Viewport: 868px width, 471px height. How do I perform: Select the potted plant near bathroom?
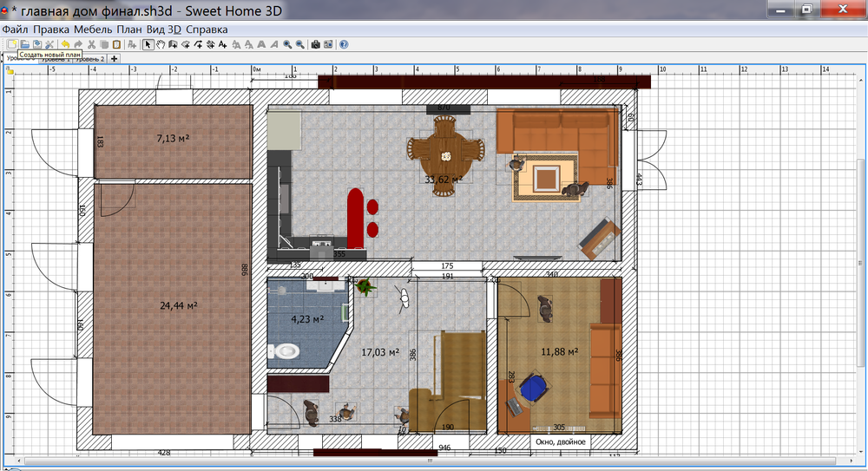[x=365, y=287]
